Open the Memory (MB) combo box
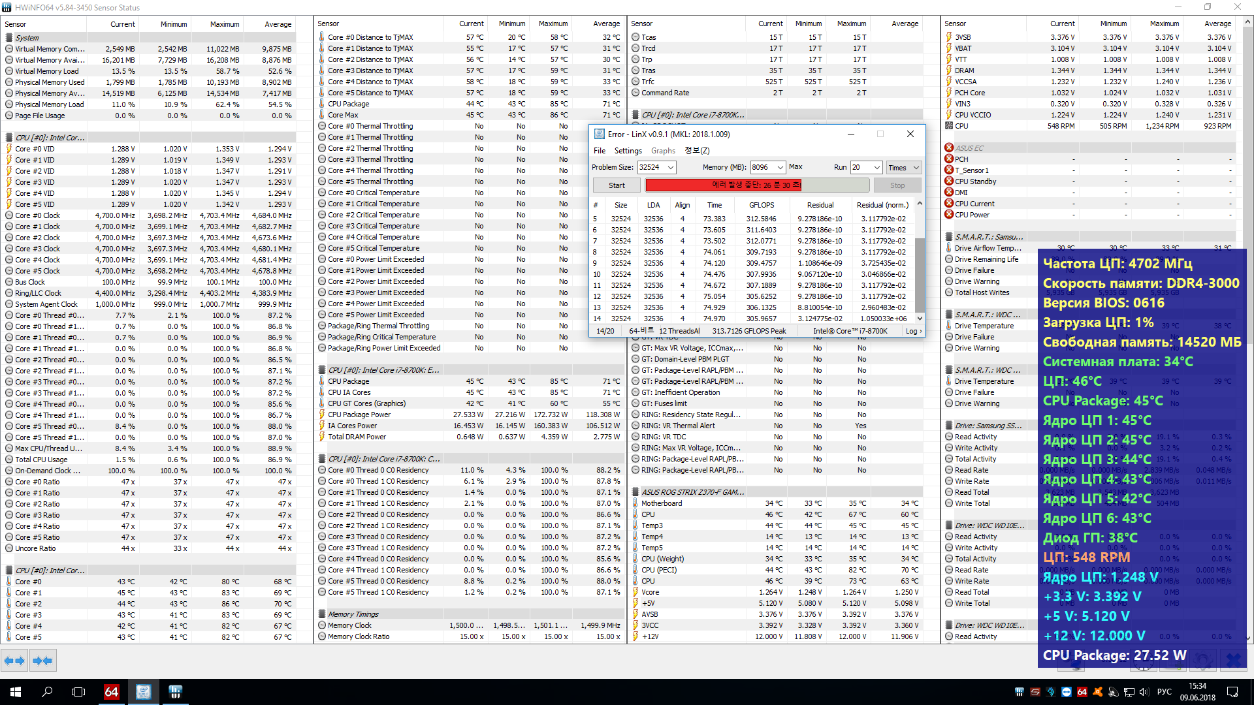1254x705 pixels. [780, 168]
